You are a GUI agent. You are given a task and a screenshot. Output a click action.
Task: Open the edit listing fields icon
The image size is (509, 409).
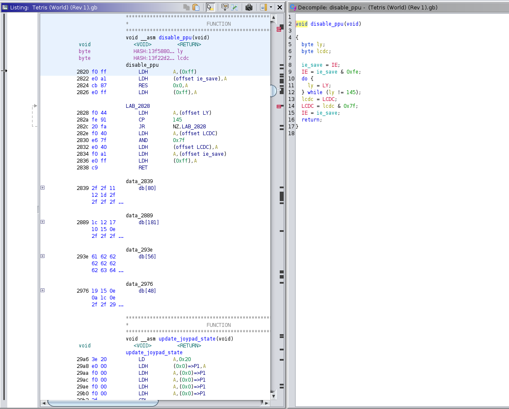point(225,7)
